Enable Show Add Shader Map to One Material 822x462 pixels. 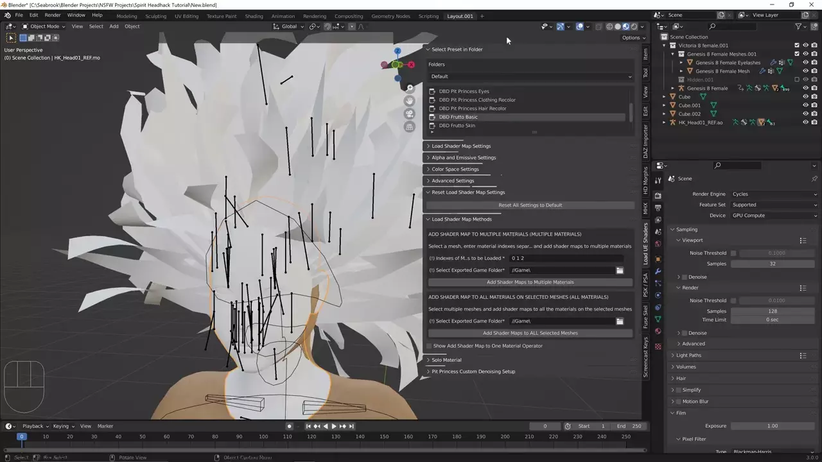pos(430,346)
